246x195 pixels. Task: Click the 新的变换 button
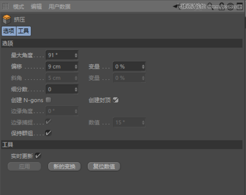click(64, 167)
